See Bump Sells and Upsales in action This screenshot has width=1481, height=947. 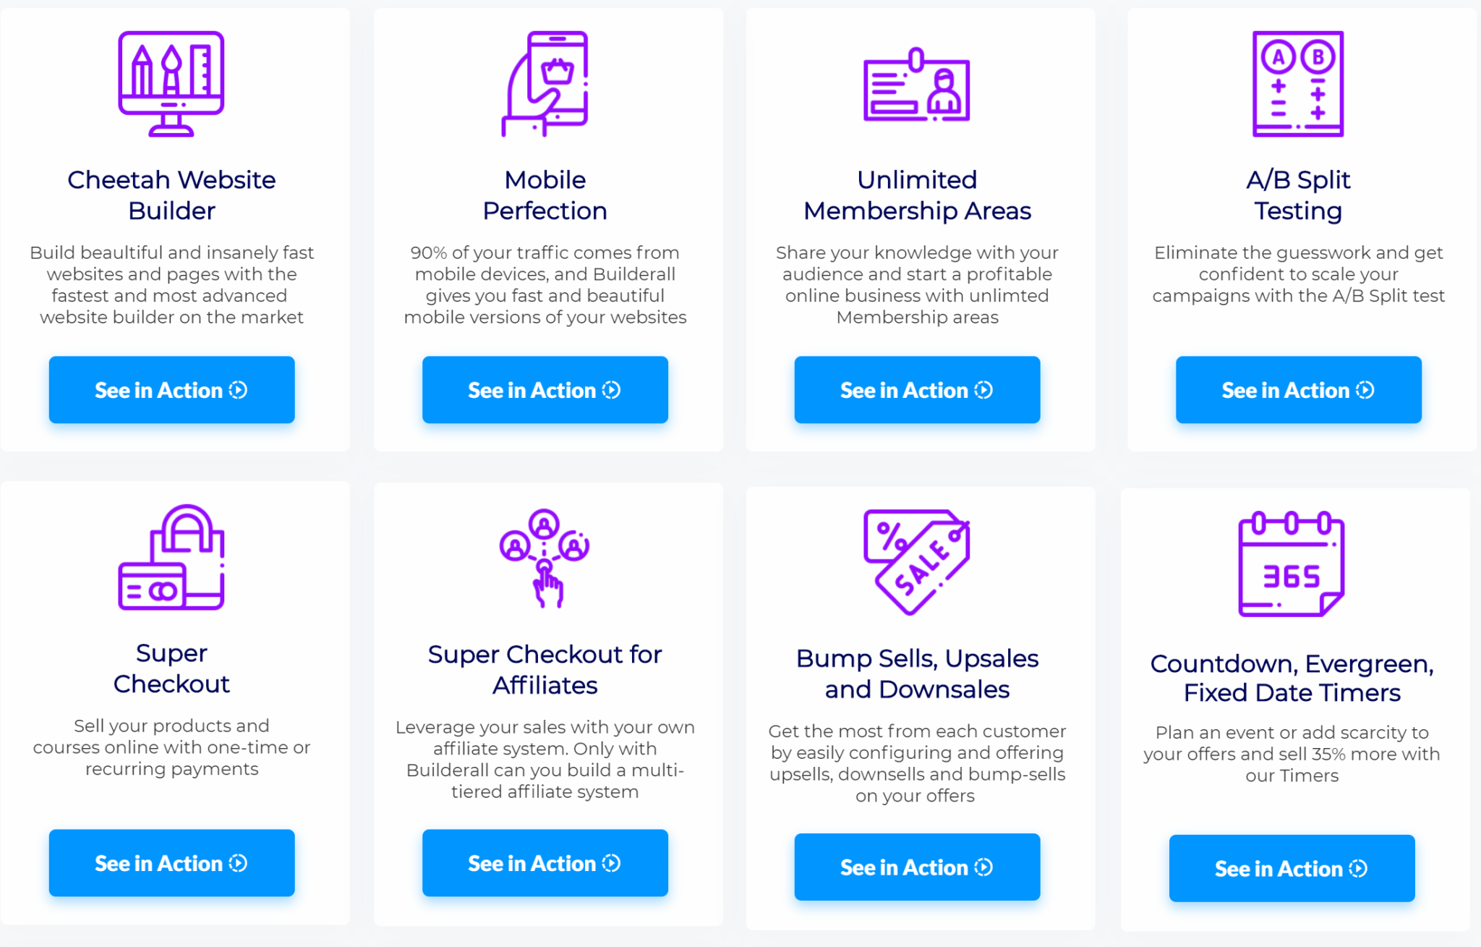point(917,867)
